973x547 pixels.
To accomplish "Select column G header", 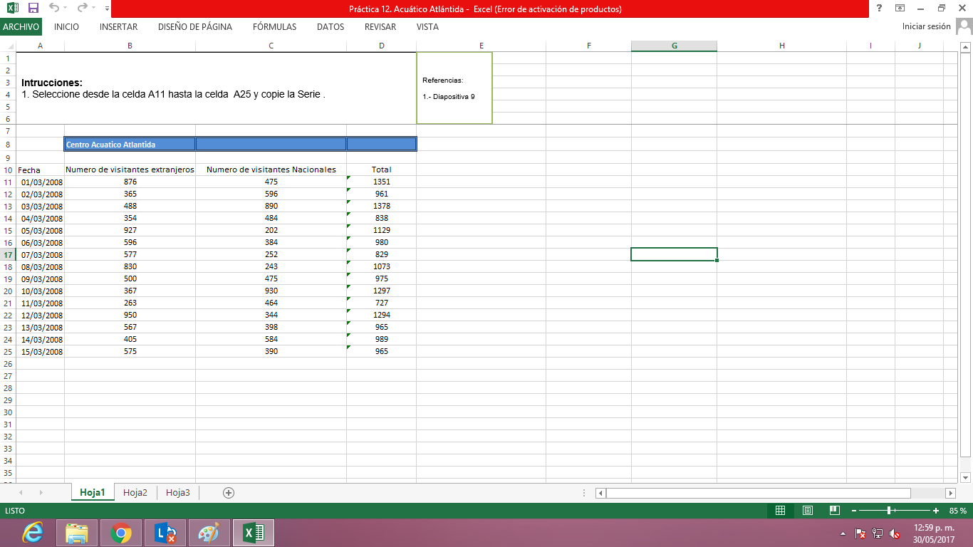I will click(x=674, y=46).
